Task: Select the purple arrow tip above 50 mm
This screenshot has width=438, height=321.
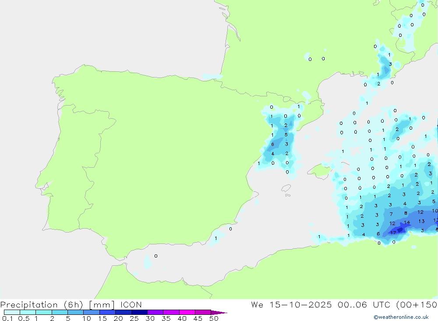Action: click(x=219, y=313)
